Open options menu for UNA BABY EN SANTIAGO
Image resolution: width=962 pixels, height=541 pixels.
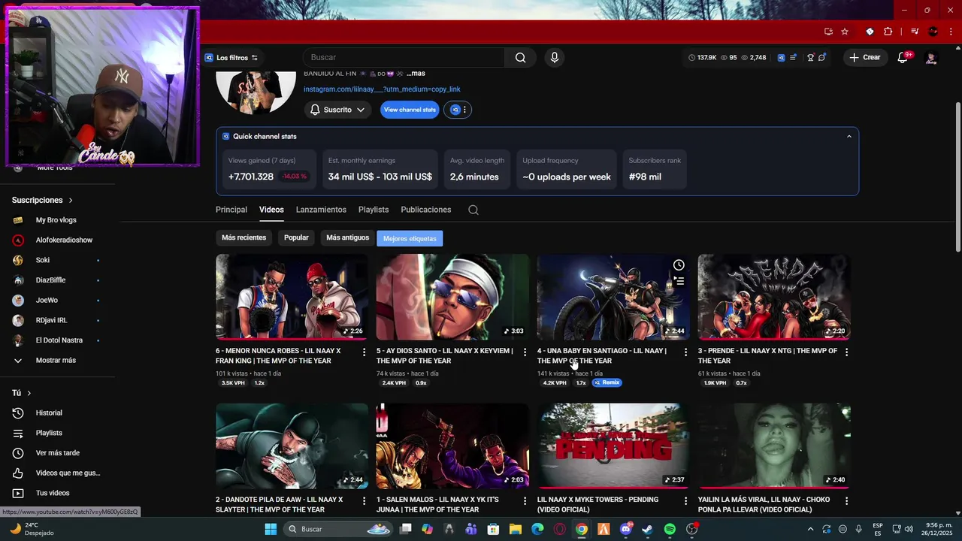685,352
